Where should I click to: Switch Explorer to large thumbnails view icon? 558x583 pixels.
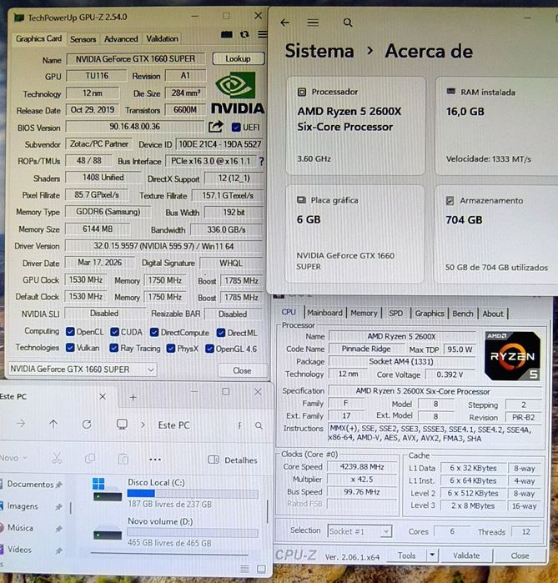(261, 569)
